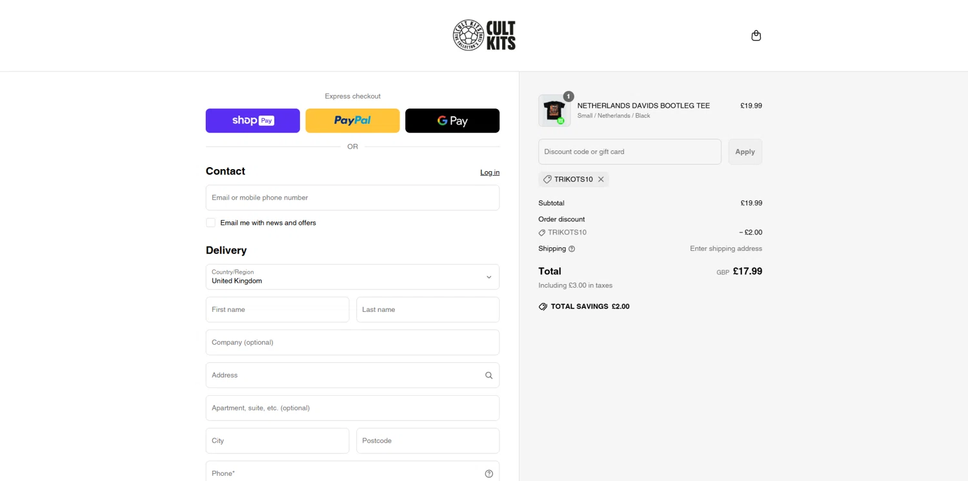This screenshot has width=968, height=481.
Task: Click the First name field
Action: (277, 309)
